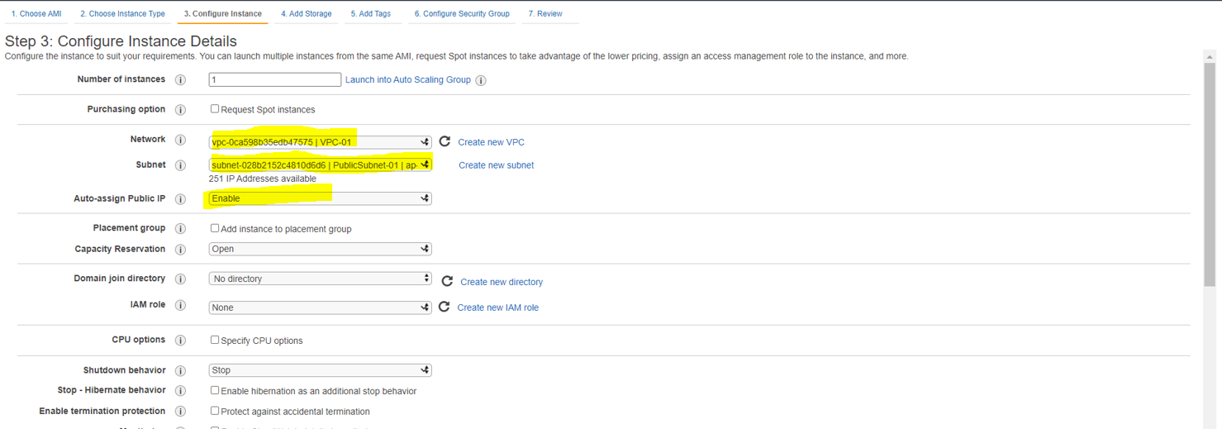Open the Network VPC dropdown
Viewport: 1222px width, 429px height.
(320, 142)
